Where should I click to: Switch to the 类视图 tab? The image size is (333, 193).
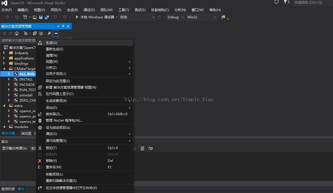click(26, 133)
